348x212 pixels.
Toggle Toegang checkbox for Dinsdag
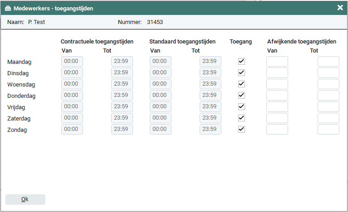tap(241, 72)
